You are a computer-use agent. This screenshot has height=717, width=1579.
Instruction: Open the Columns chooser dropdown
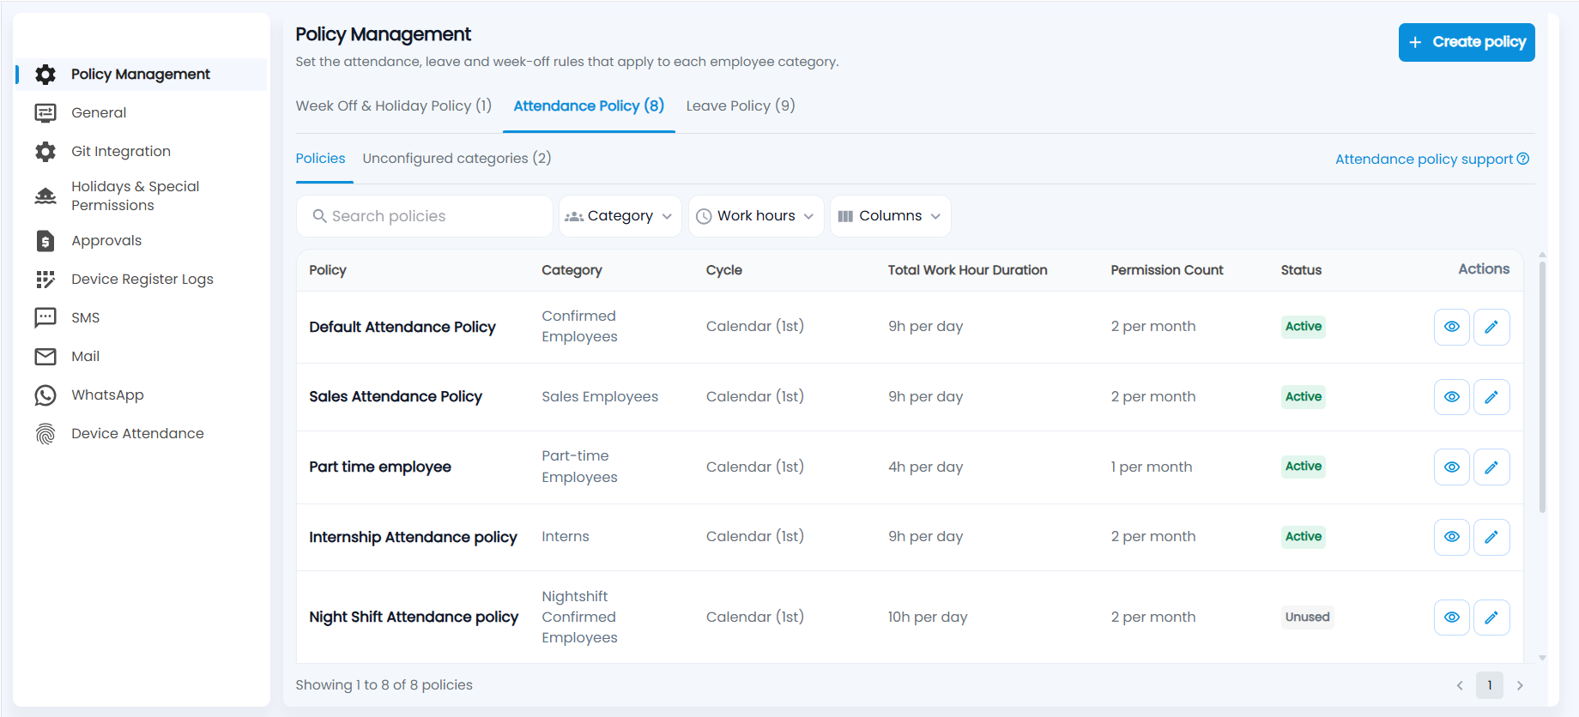890,216
